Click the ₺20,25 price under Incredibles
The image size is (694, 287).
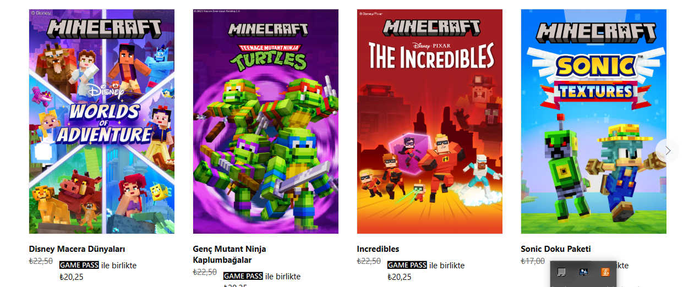(x=400, y=277)
